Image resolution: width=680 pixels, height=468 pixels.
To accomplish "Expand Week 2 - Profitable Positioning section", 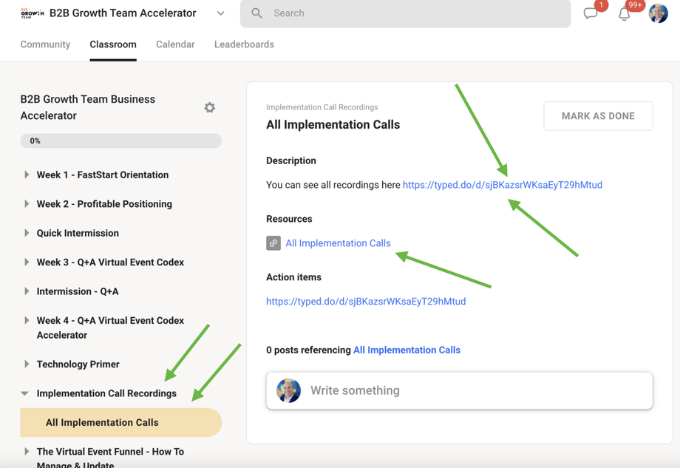I will pos(27,204).
